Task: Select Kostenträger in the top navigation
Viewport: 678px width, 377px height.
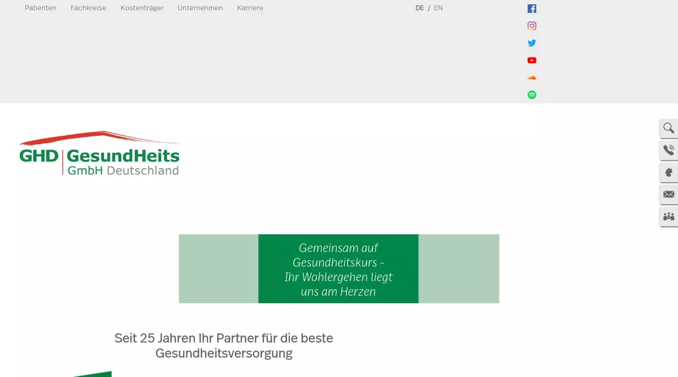Action: coord(142,8)
